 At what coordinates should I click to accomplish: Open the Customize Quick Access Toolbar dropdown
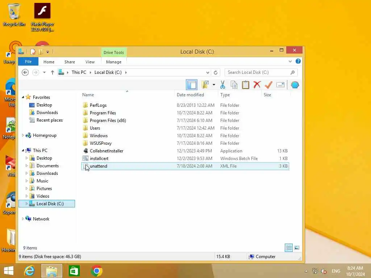47,52
